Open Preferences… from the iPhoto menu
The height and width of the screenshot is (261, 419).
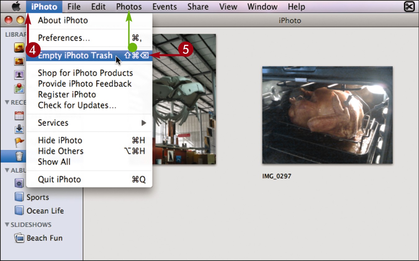(x=89, y=38)
